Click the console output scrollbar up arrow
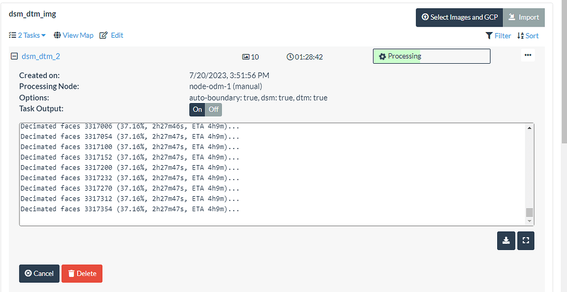This screenshot has width=567, height=292. (x=529, y=128)
